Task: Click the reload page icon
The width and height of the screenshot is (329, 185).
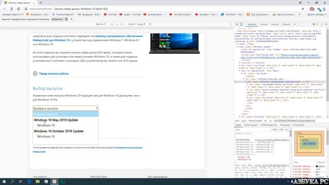Action: (19, 9)
